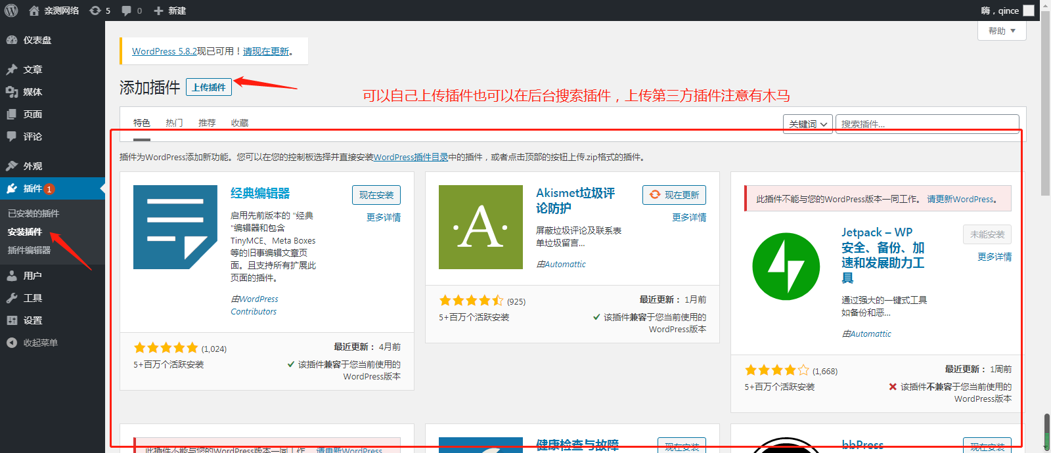This screenshot has width=1051, height=453.
Task: Open the 关键词 search type dropdown
Action: 808,124
